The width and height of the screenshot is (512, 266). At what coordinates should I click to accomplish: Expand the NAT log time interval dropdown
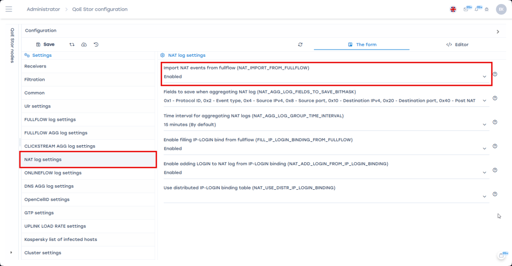[484, 124]
